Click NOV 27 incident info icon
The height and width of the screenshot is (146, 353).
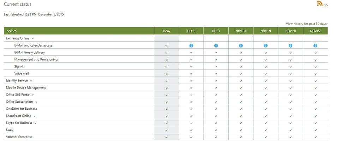coord(315,45)
